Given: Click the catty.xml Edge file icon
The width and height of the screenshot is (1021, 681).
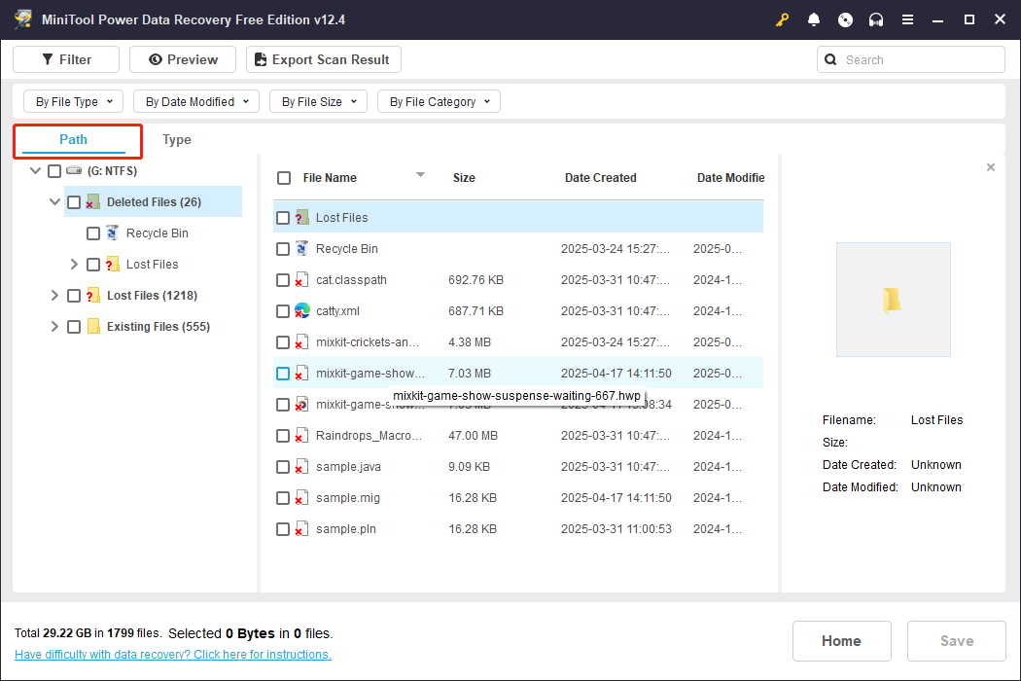Looking at the screenshot, I should pos(302,311).
